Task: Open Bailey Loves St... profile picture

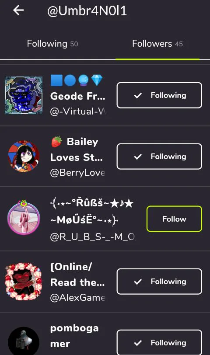Action: point(24,157)
